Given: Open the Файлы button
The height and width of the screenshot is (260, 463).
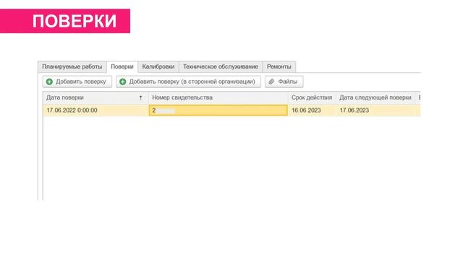Looking at the screenshot, I should pos(284,82).
